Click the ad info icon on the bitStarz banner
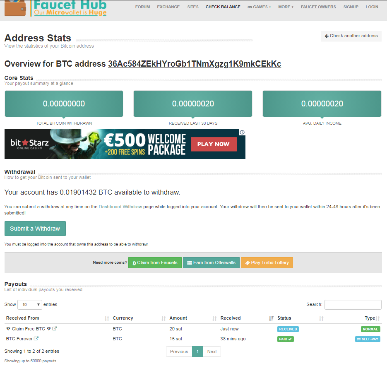The height and width of the screenshot is (366, 387). [x=242, y=132]
